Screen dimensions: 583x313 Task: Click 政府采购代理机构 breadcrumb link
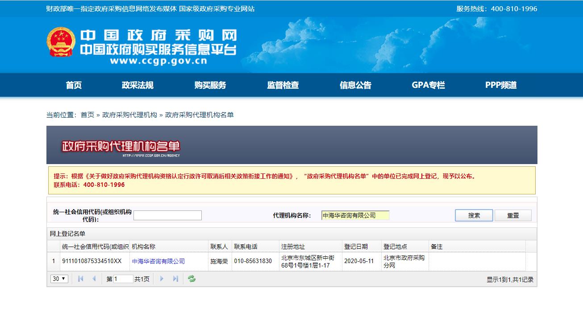click(x=129, y=115)
